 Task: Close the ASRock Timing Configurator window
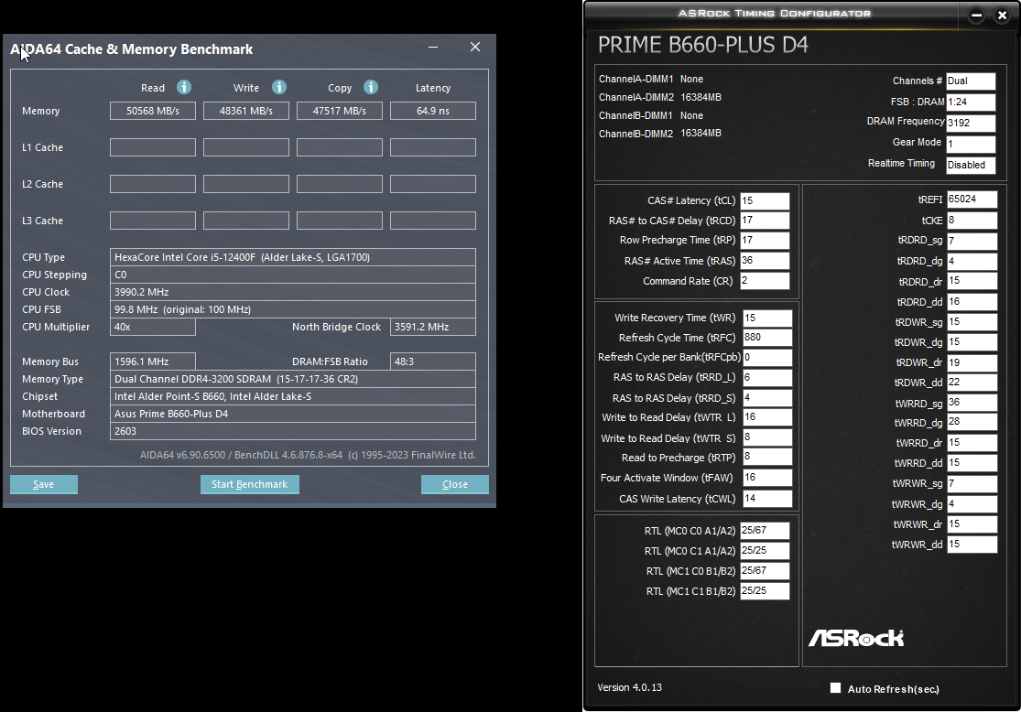(x=1002, y=15)
